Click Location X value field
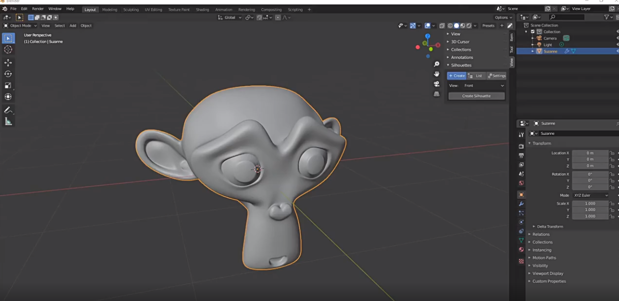Image resolution: width=619 pixels, height=301 pixels. (x=590, y=153)
